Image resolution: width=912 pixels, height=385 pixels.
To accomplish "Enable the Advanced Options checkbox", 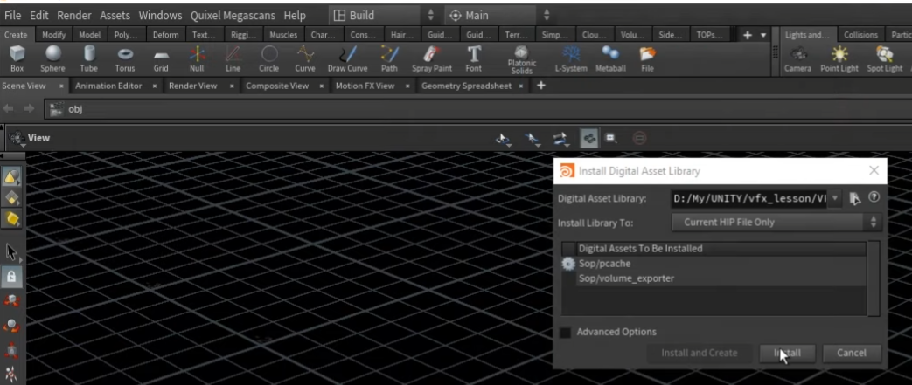I will click(565, 332).
